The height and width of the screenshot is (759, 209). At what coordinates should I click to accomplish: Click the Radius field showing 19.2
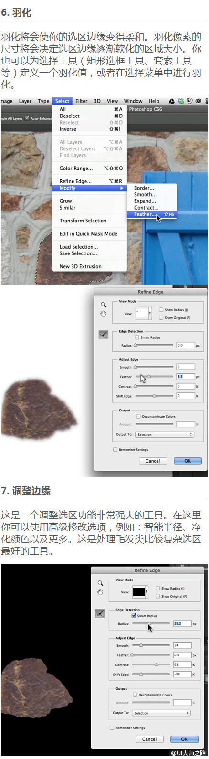(x=182, y=623)
